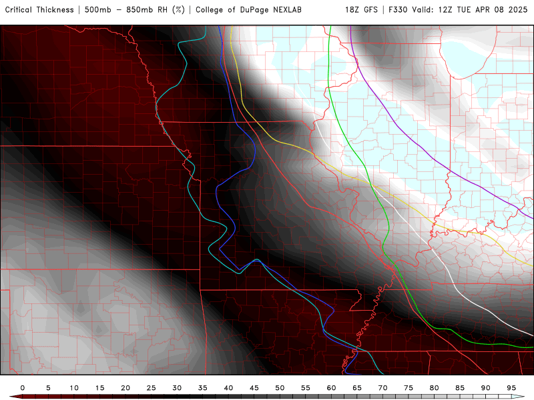
Task: Click the colorbar label "85"
Action: pyautogui.click(x=460, y=388)
